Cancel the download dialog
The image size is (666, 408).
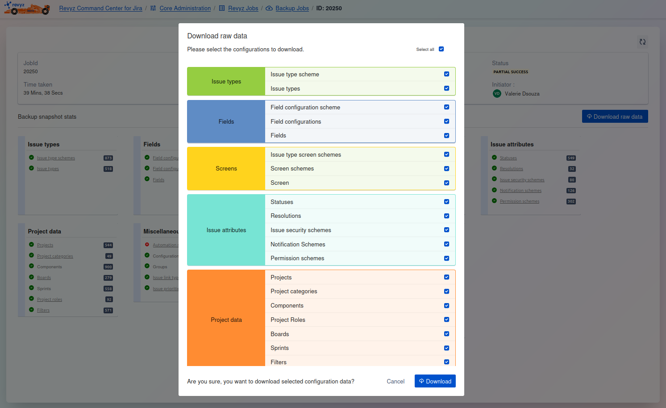tap(395, 381)
